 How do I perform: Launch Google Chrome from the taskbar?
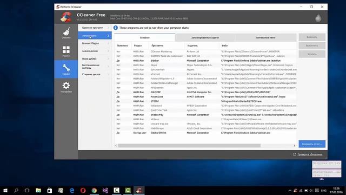pyautogui.click(x=94, y=190)
